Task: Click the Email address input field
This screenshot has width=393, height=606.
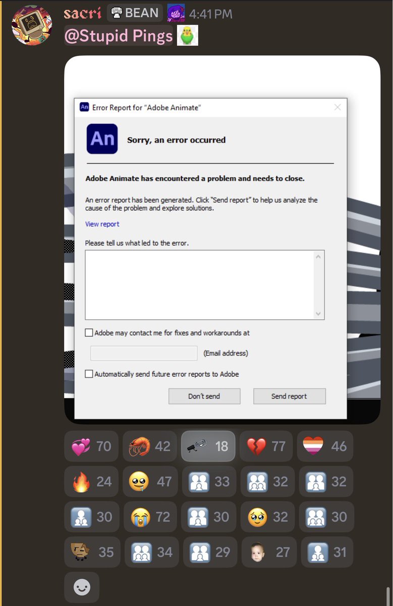Action: click(144, 353)
